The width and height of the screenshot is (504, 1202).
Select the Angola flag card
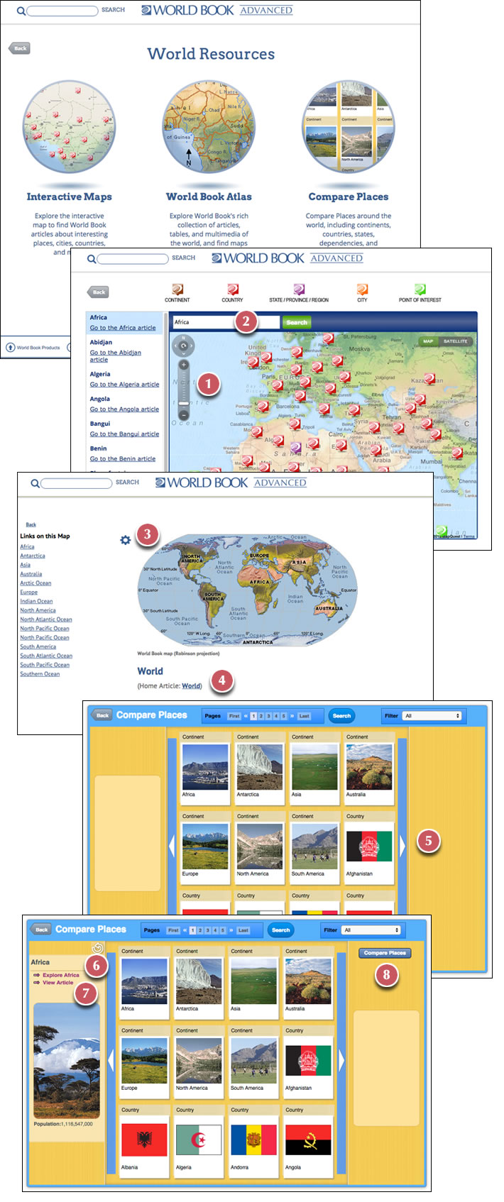click(308, 1141)
